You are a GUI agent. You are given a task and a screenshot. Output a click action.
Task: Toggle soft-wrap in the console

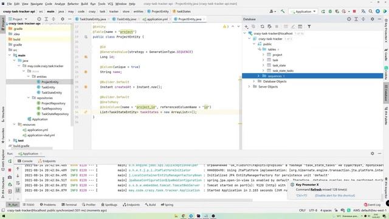(x=18, y=183)
